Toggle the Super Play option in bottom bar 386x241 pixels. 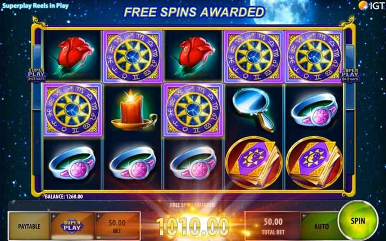tap(72, 226)
